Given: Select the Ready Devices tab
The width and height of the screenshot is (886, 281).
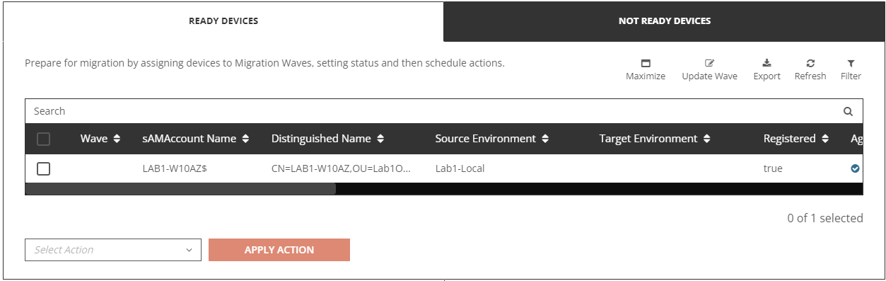Looking at the screenshot, I should click(223, 21).
